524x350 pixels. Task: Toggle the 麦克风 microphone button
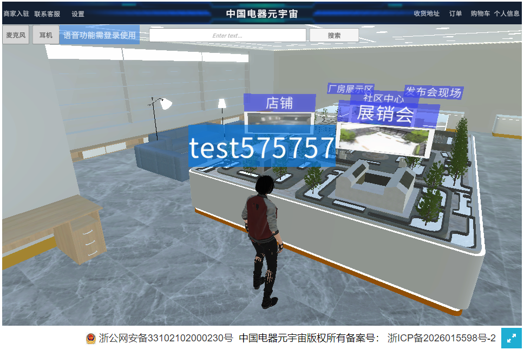16,35
